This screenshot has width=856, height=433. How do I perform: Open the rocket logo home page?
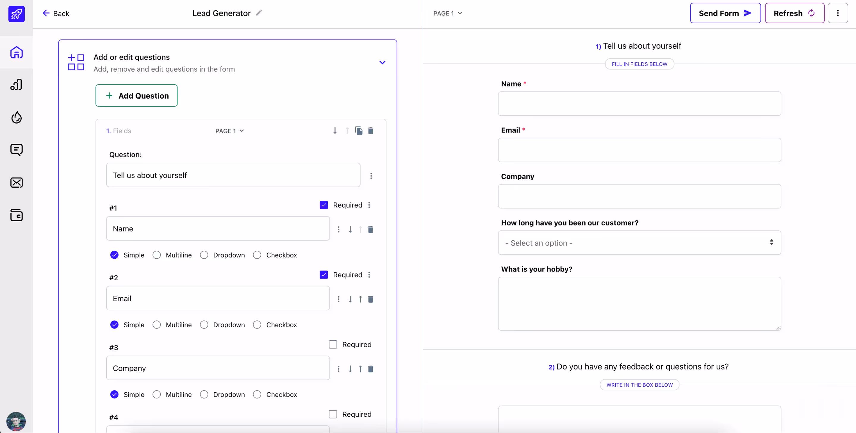[16, 14]
